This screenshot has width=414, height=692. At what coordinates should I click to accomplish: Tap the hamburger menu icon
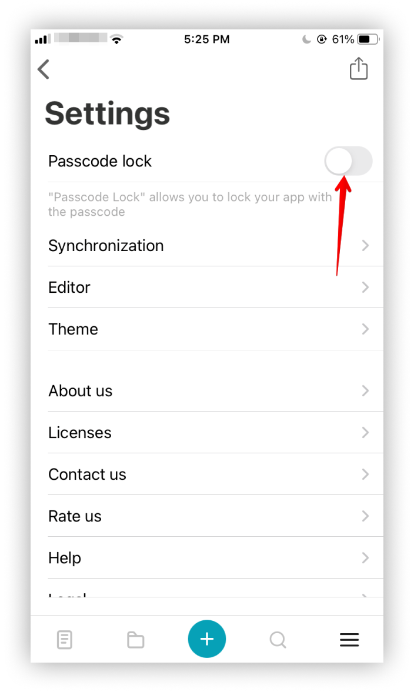(349, 640)
